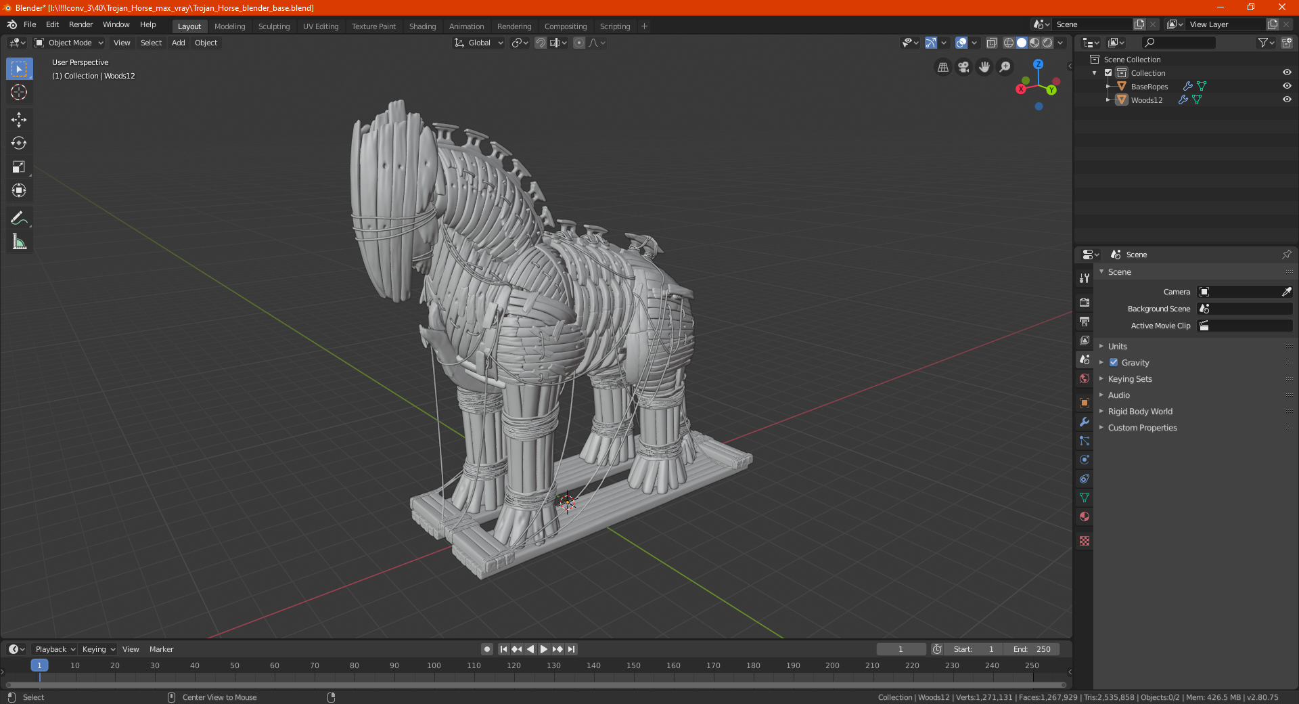1299x704 pixels.
Task: Toggle X-ray display mode
Action: [x=992, y=43]
